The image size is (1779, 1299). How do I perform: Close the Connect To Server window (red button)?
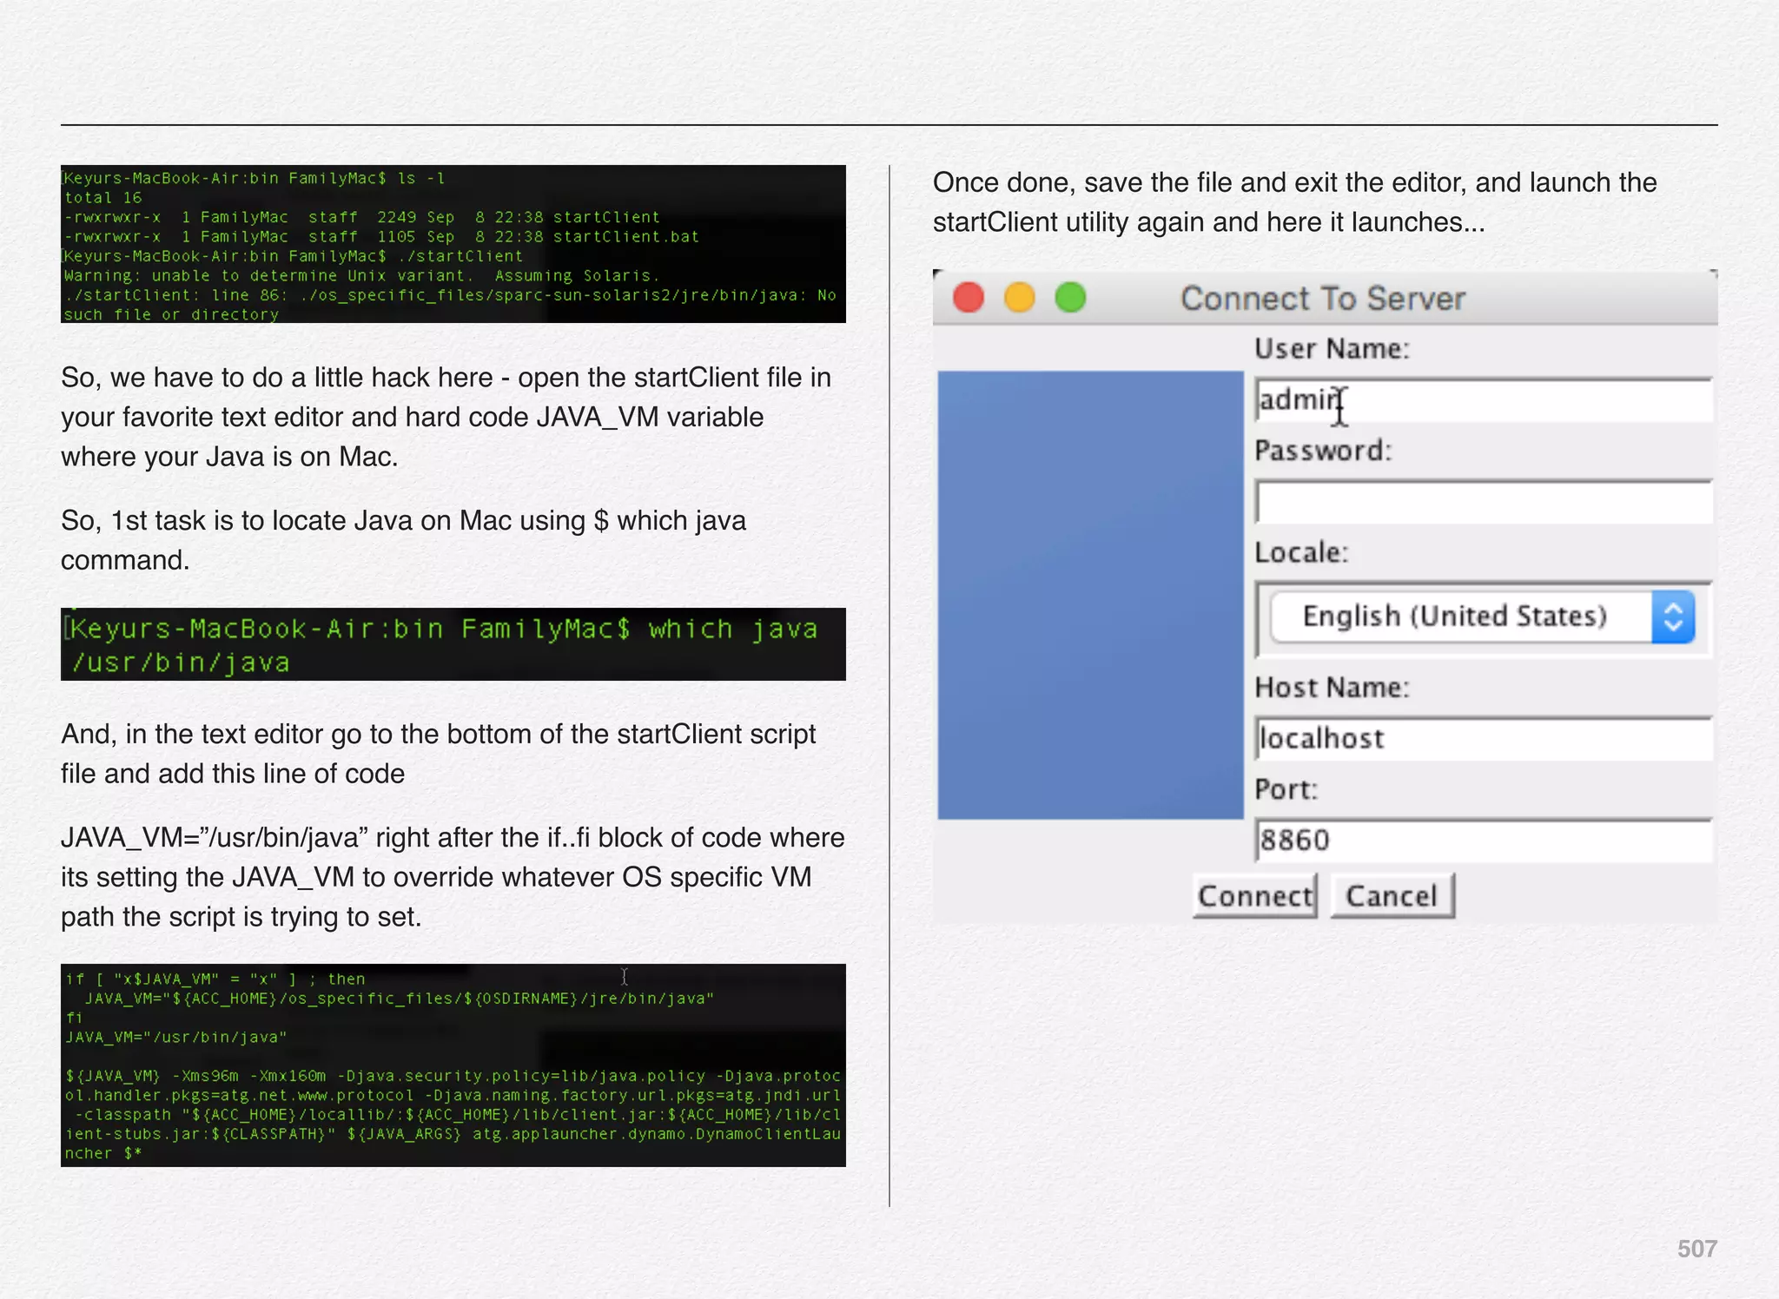point(969,298)
